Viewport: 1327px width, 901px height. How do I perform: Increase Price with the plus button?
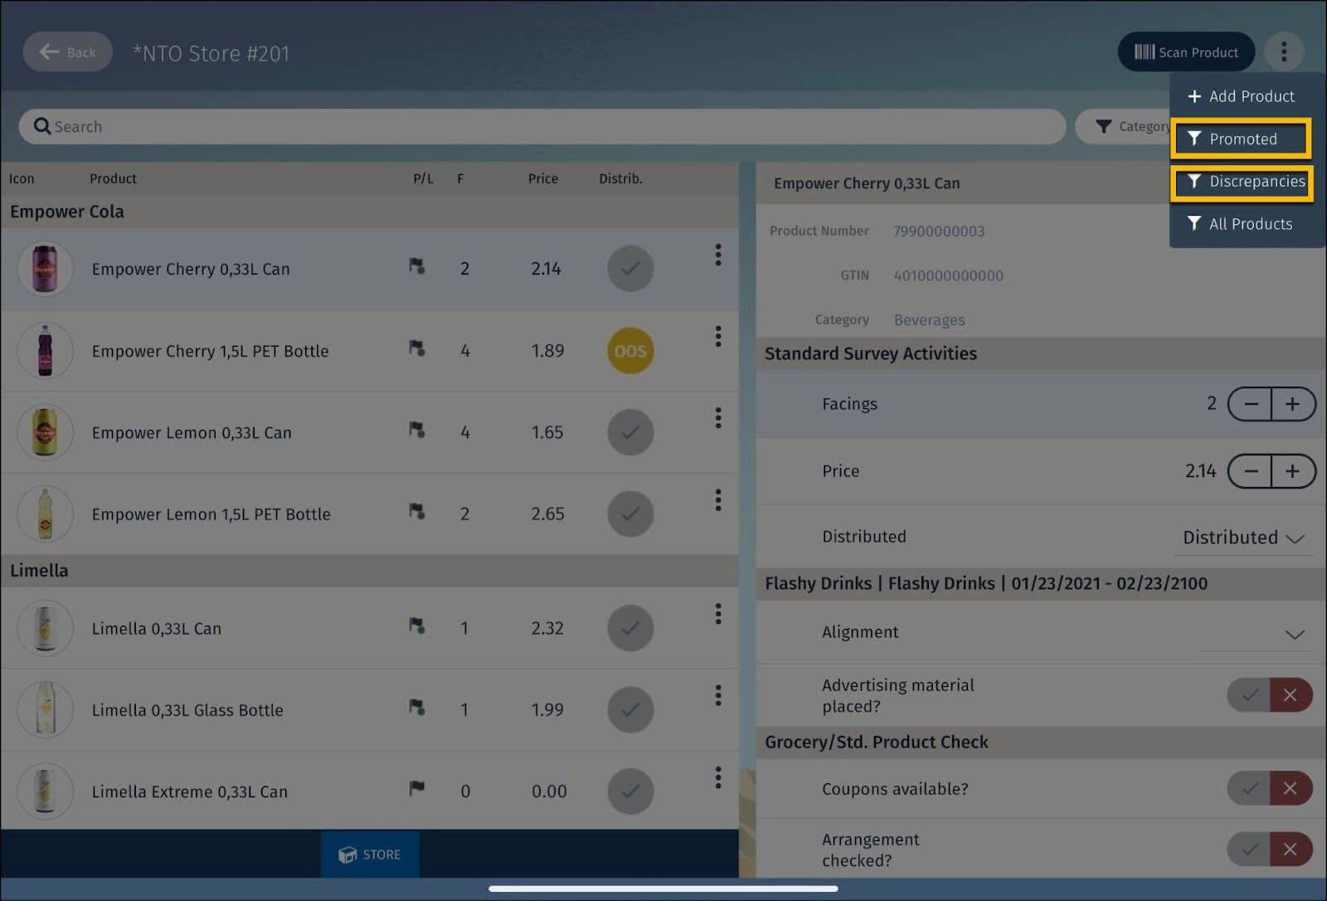coord(1293,471)
